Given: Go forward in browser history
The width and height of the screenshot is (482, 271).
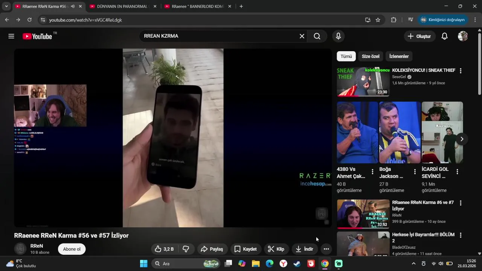Looking at the screenshot, I should pos(18,20).
